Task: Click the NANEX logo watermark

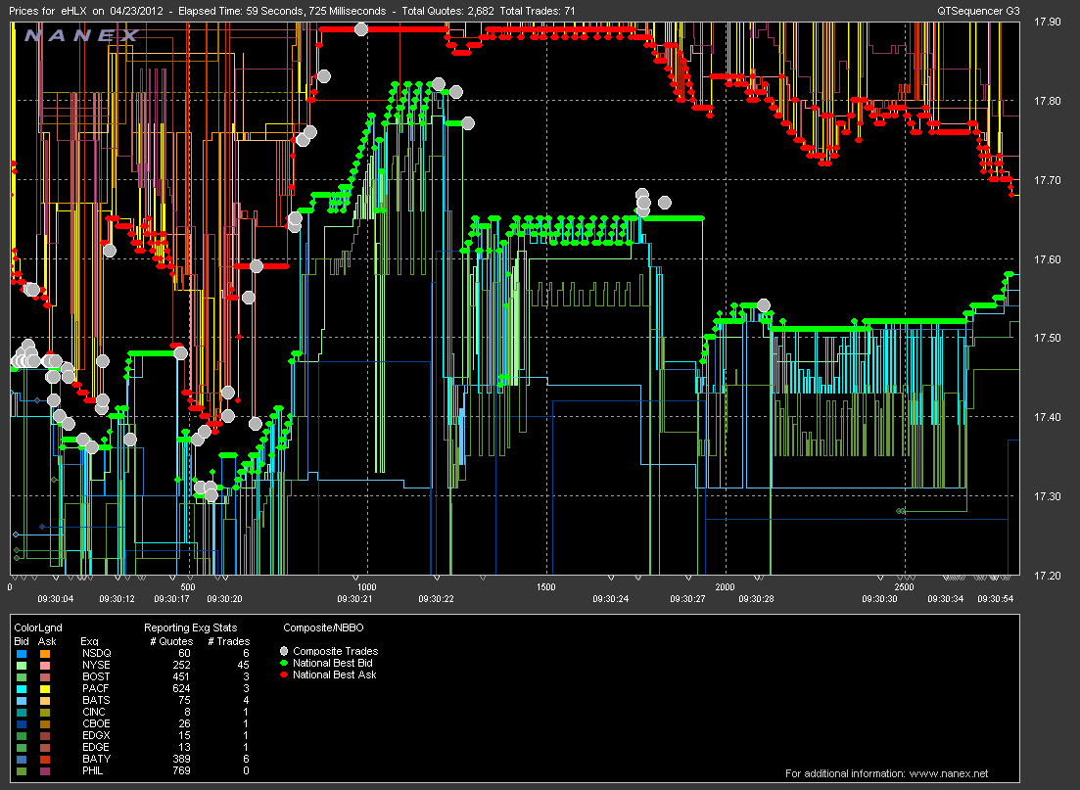Action: click(x=80, y=36)
